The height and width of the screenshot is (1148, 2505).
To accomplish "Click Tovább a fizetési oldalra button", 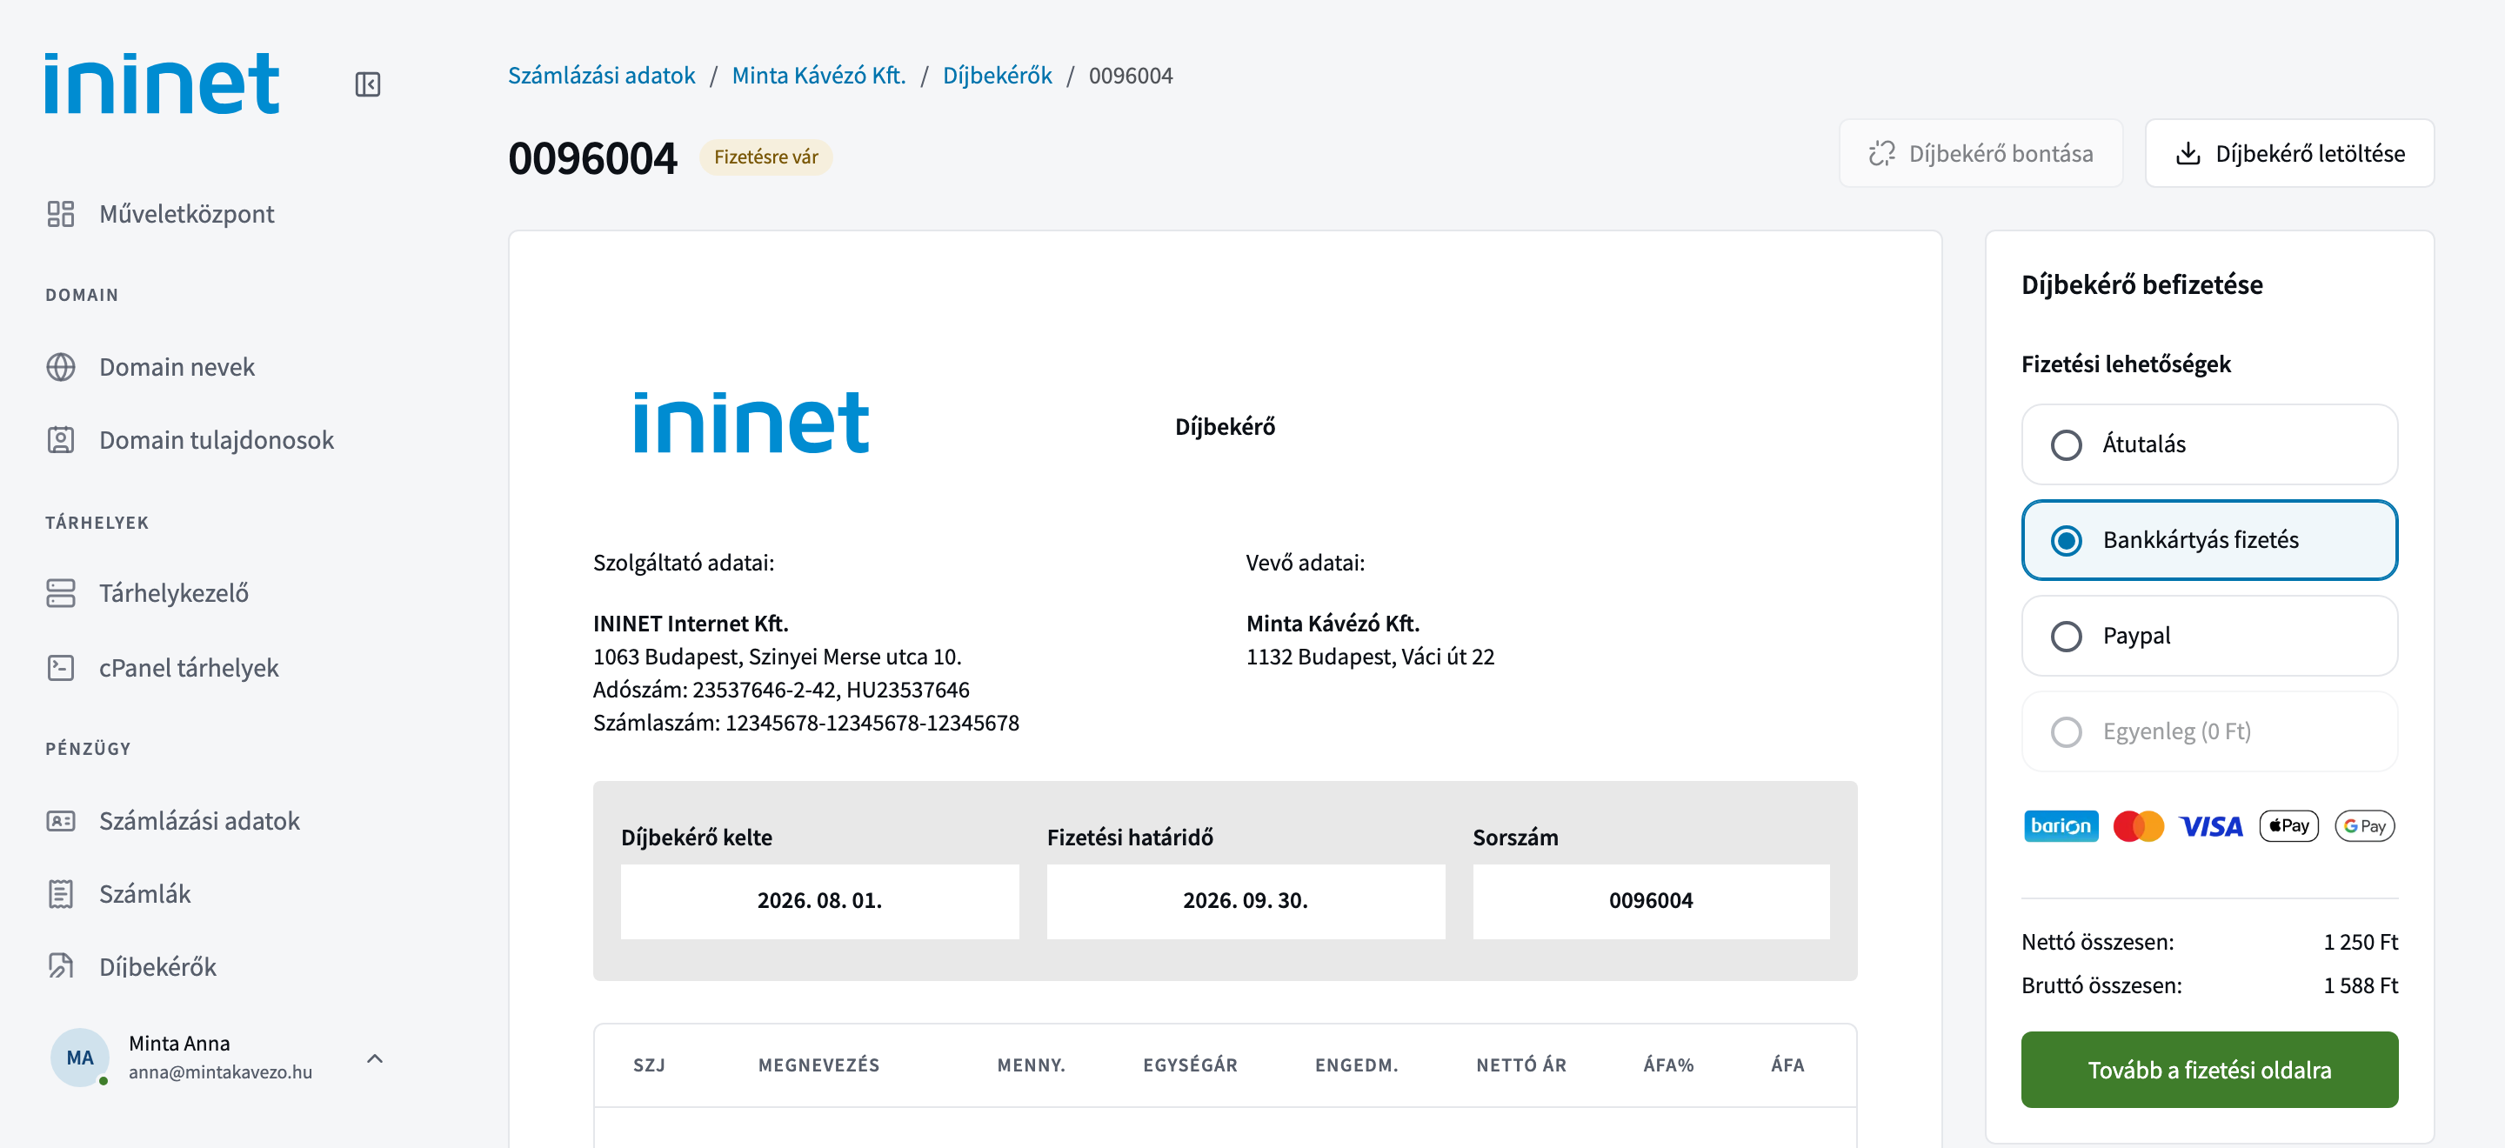I will tap(2209, 1069).
